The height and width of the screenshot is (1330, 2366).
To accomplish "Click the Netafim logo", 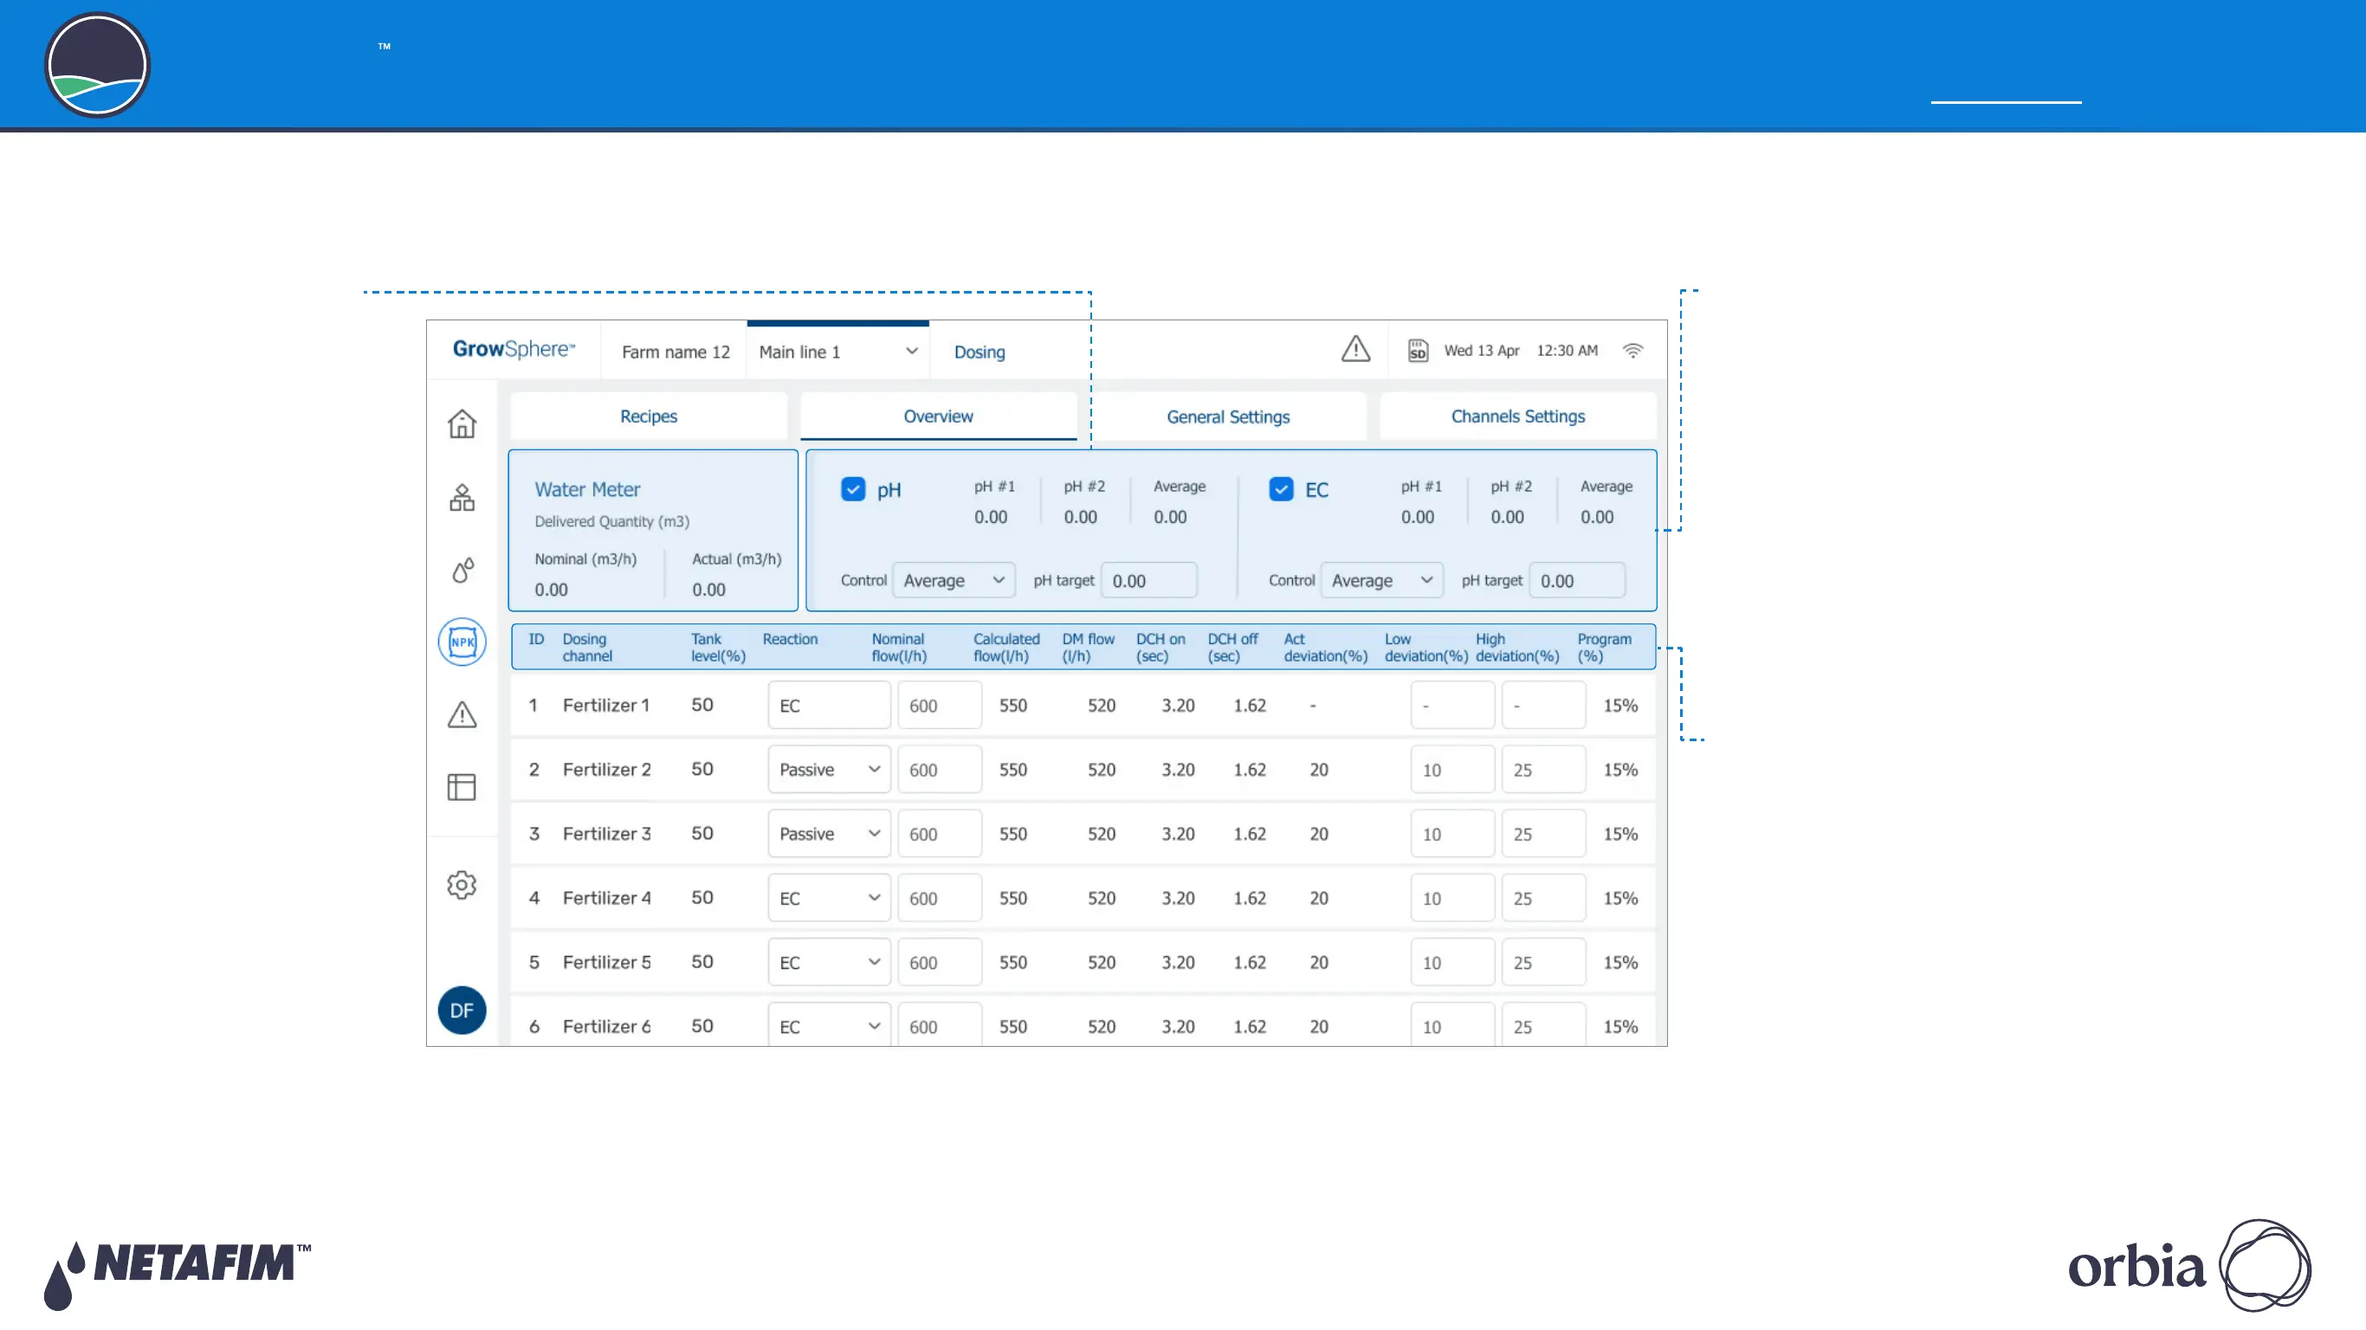I will 178,1274.
